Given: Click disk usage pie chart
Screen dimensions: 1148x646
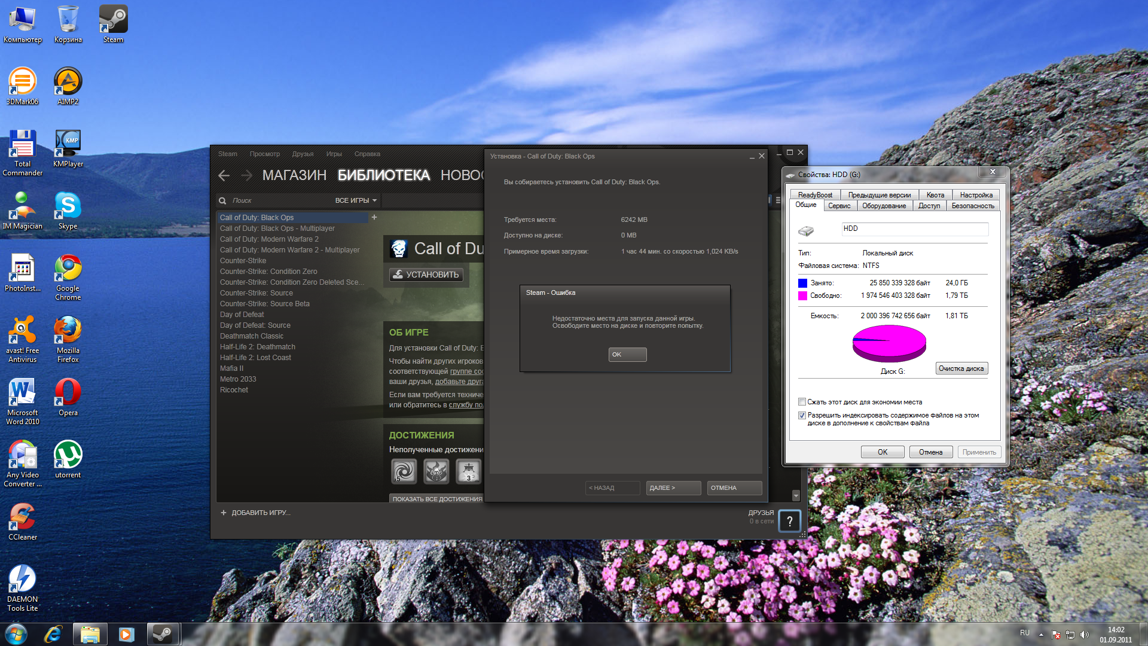Looking at the screenshot, I should pyautogui.click(x=889, y=344).
